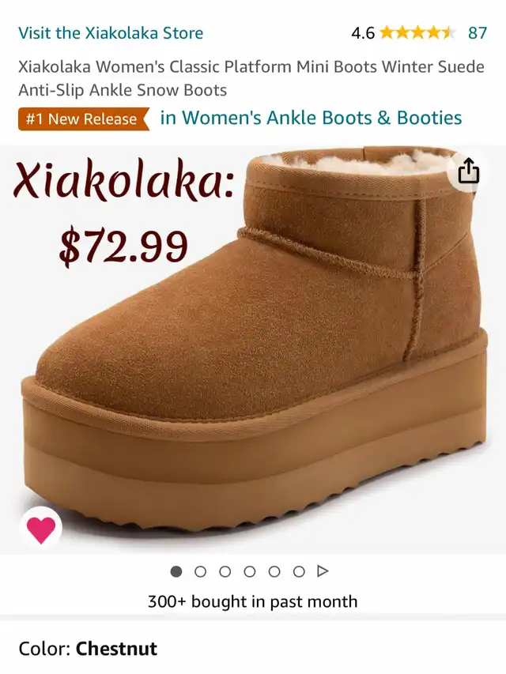Select the fourth image carousel dot

point(250,572)
